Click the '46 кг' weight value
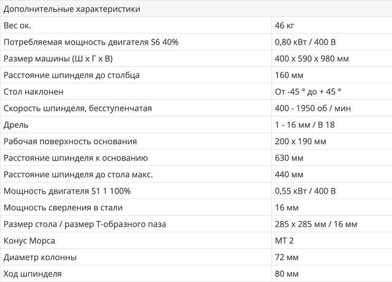The image size is (392, 282). pos(284,25)
